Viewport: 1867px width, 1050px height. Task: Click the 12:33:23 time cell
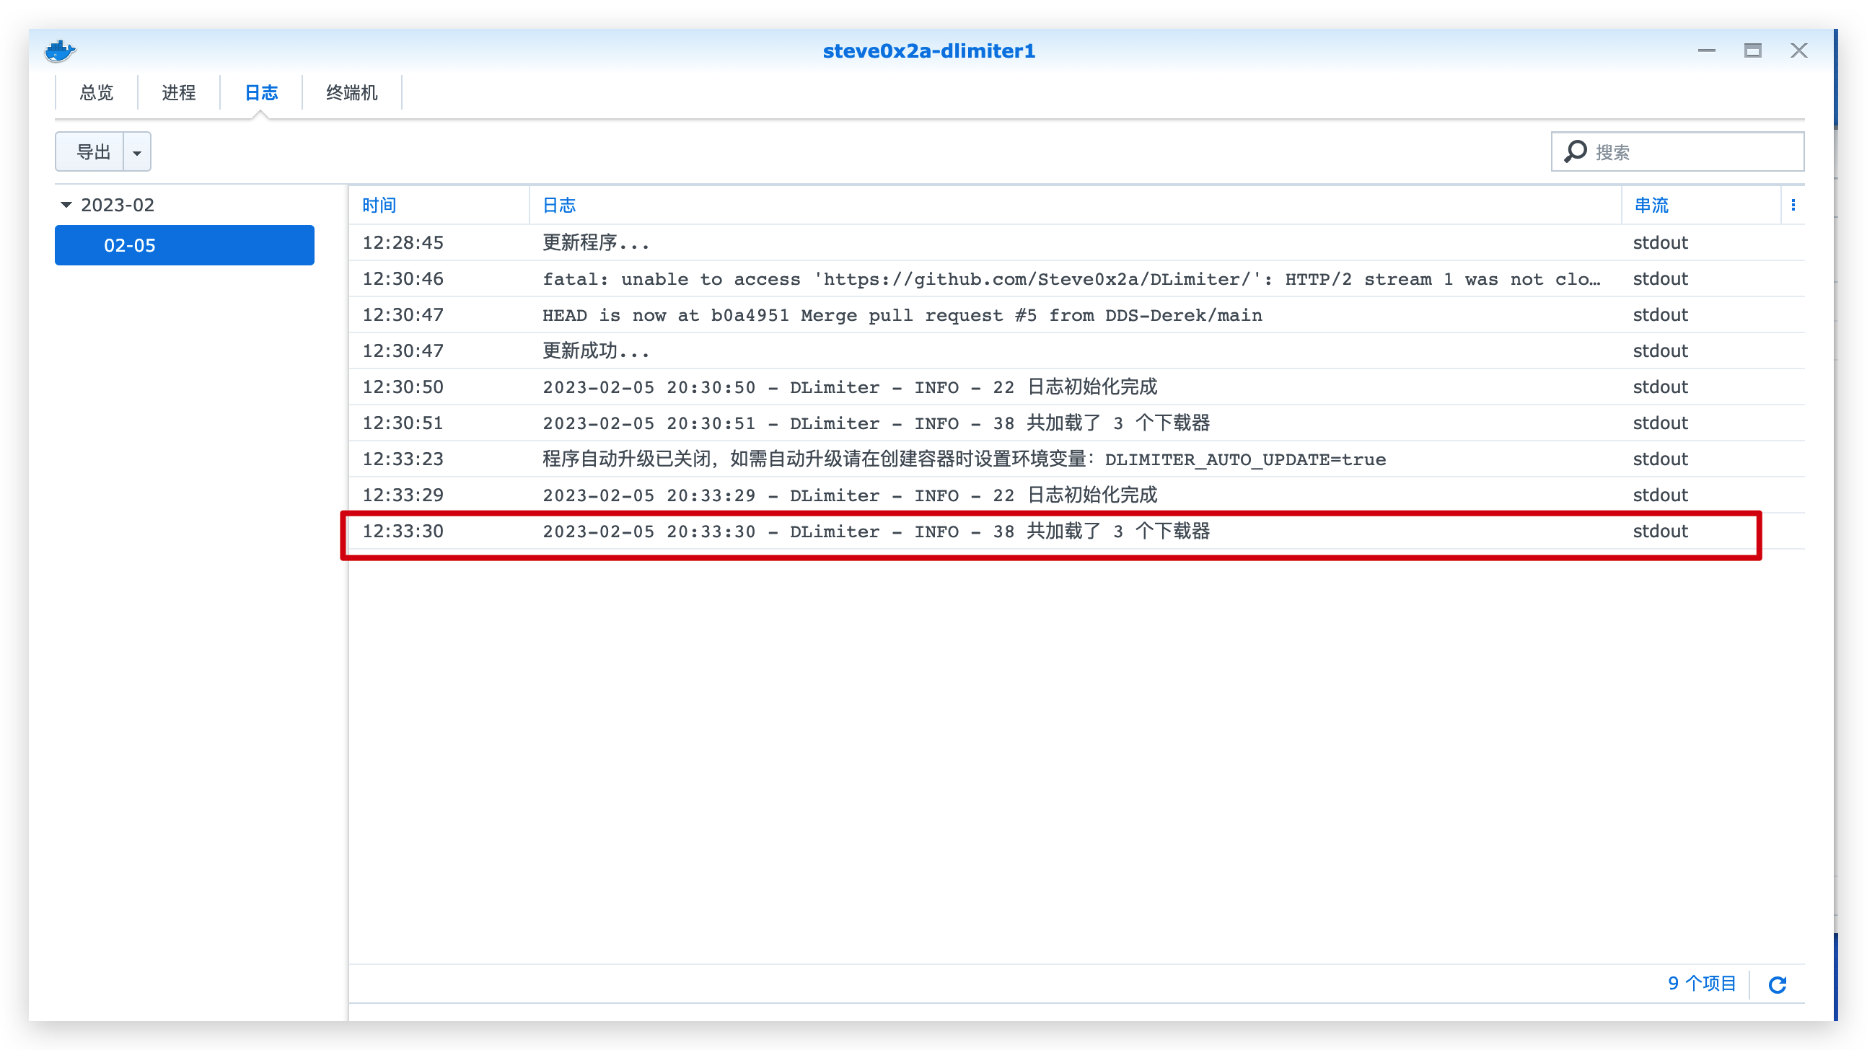pyautogui.click(x=403, y=459)
